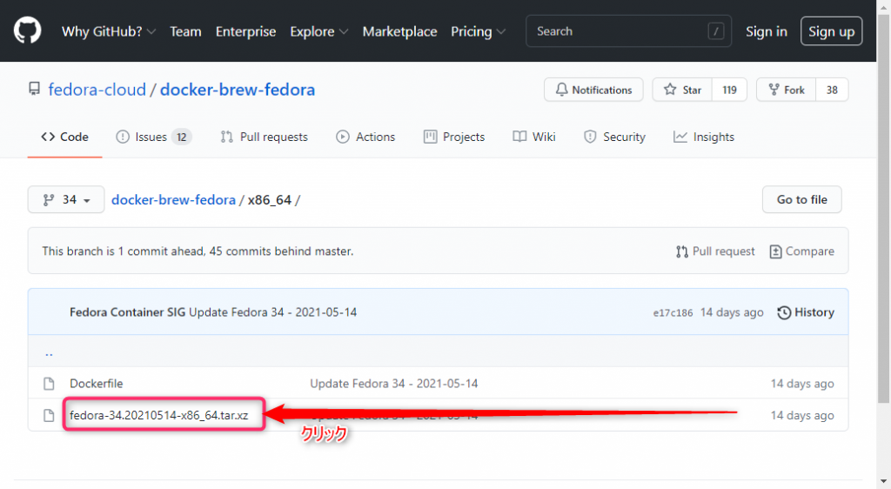891x489 pixels.
Task: Click the repository icon beside fedora-cloud
Action: click(35, 89)
